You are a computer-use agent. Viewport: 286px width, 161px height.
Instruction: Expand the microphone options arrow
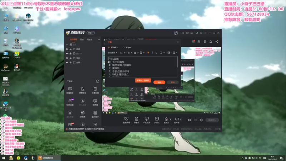point(171,119)
